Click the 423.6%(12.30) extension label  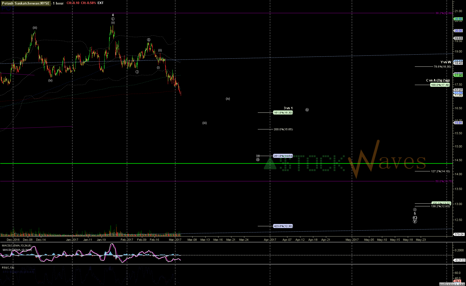point(283,226)
